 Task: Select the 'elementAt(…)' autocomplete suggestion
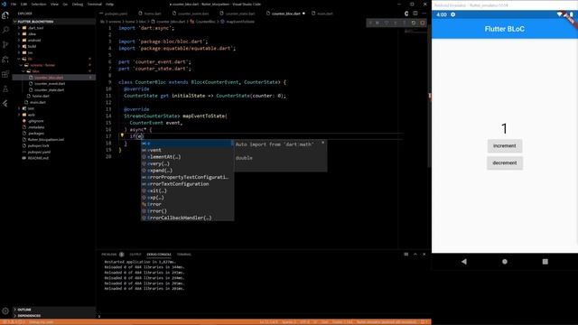[x=187, y=157]
